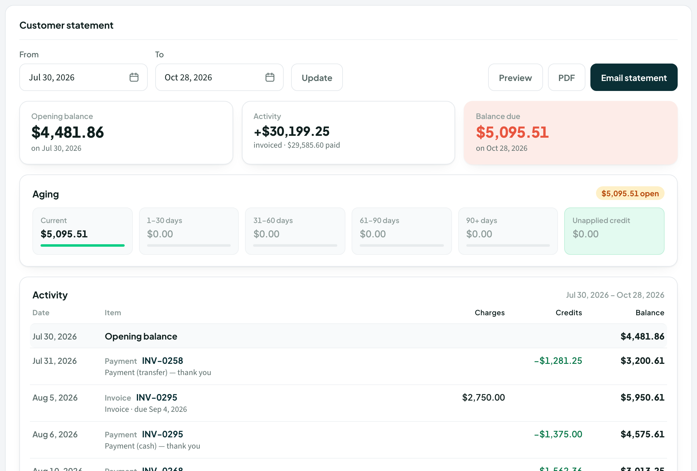Viewport: 697px width, 471px height.
Task: Click the From date field Jul 30, 2026
Action: point(84,77)
